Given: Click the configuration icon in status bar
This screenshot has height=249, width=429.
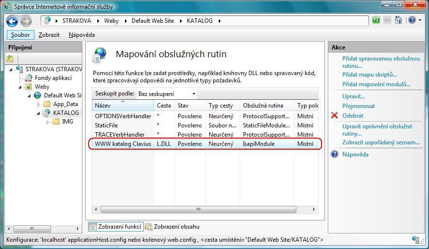Looking at the screenshot, I should (x=415, y=239).
